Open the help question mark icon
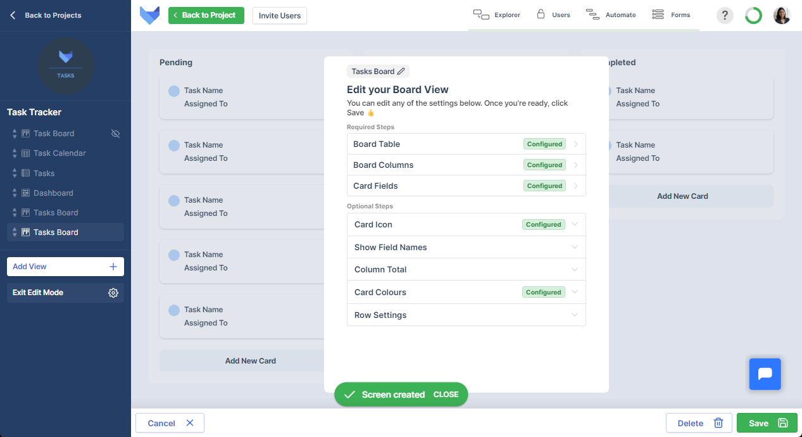 tap(725, 15)
